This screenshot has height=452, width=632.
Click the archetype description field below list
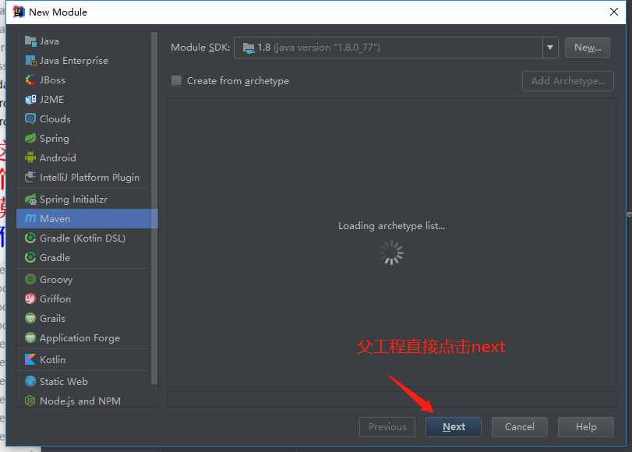point(391,399)
